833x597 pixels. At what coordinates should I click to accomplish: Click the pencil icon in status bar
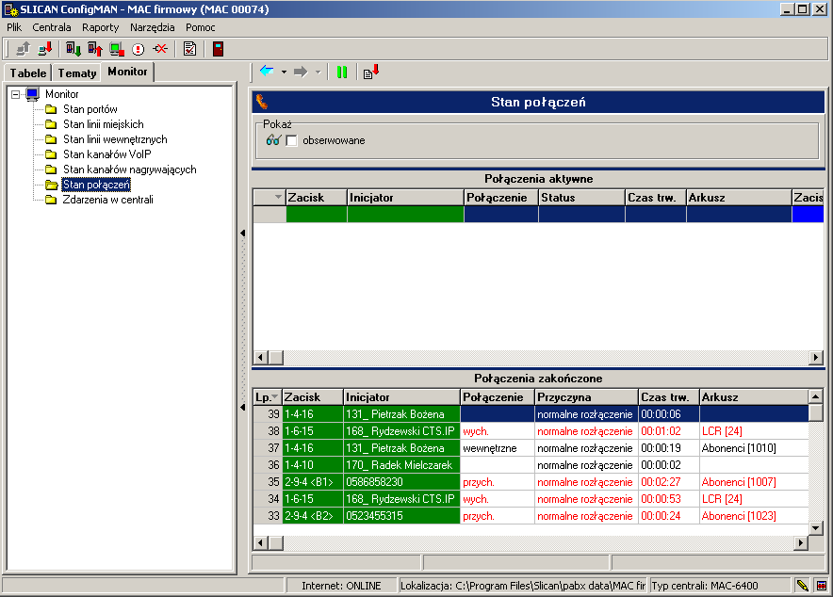coord(802,586)
